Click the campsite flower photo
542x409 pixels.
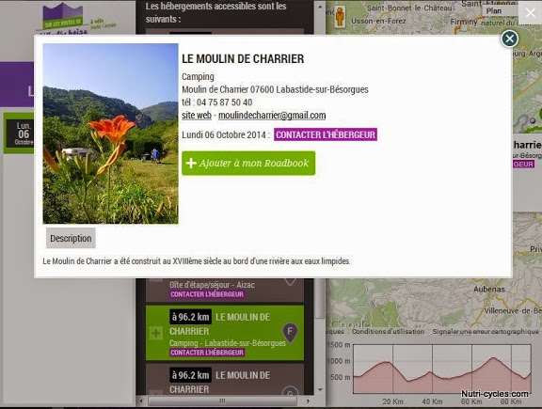(x=111, y=134)
